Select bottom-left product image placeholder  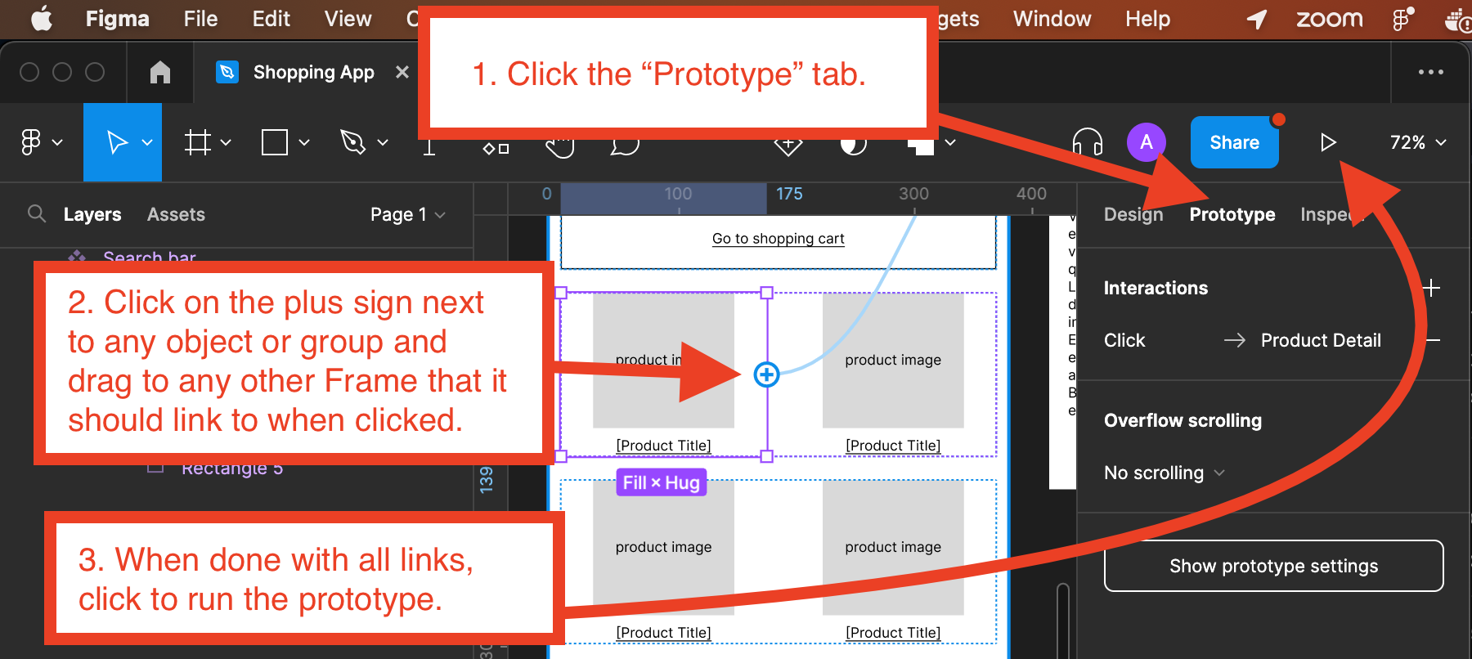(663, 547)
